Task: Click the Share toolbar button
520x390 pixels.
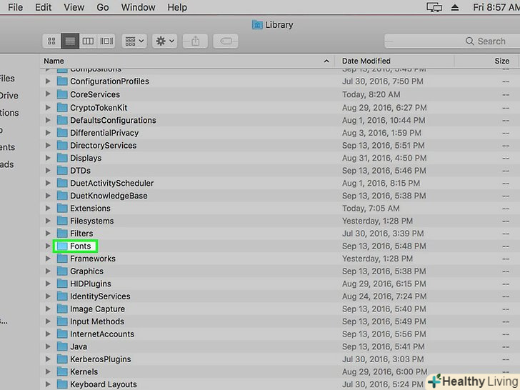Action: tap(195, 41)
